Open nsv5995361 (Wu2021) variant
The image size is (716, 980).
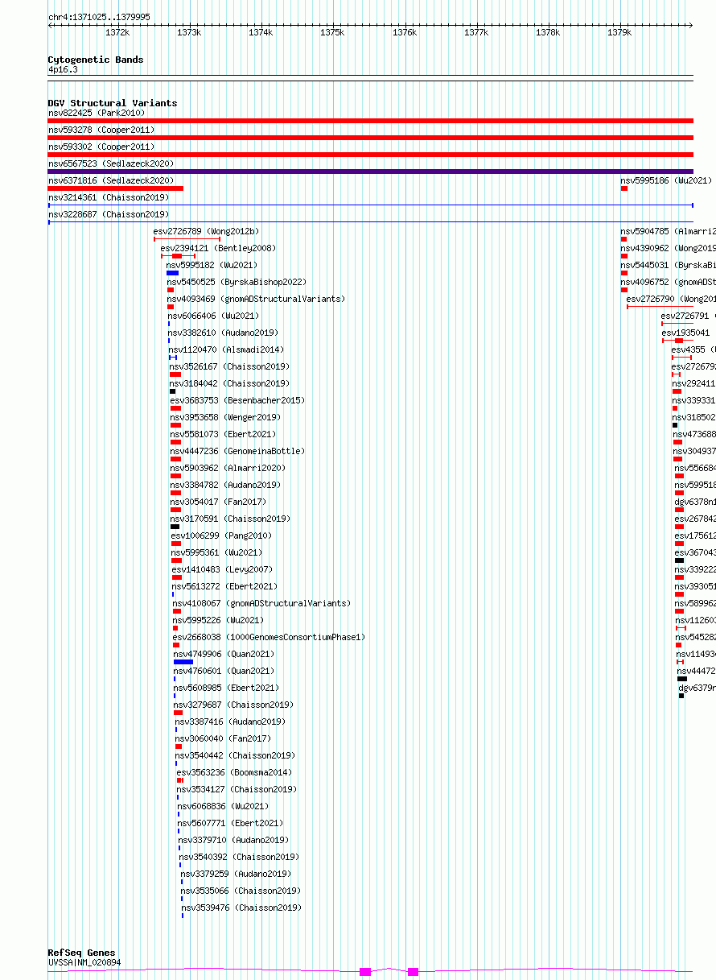click(217, 552)
